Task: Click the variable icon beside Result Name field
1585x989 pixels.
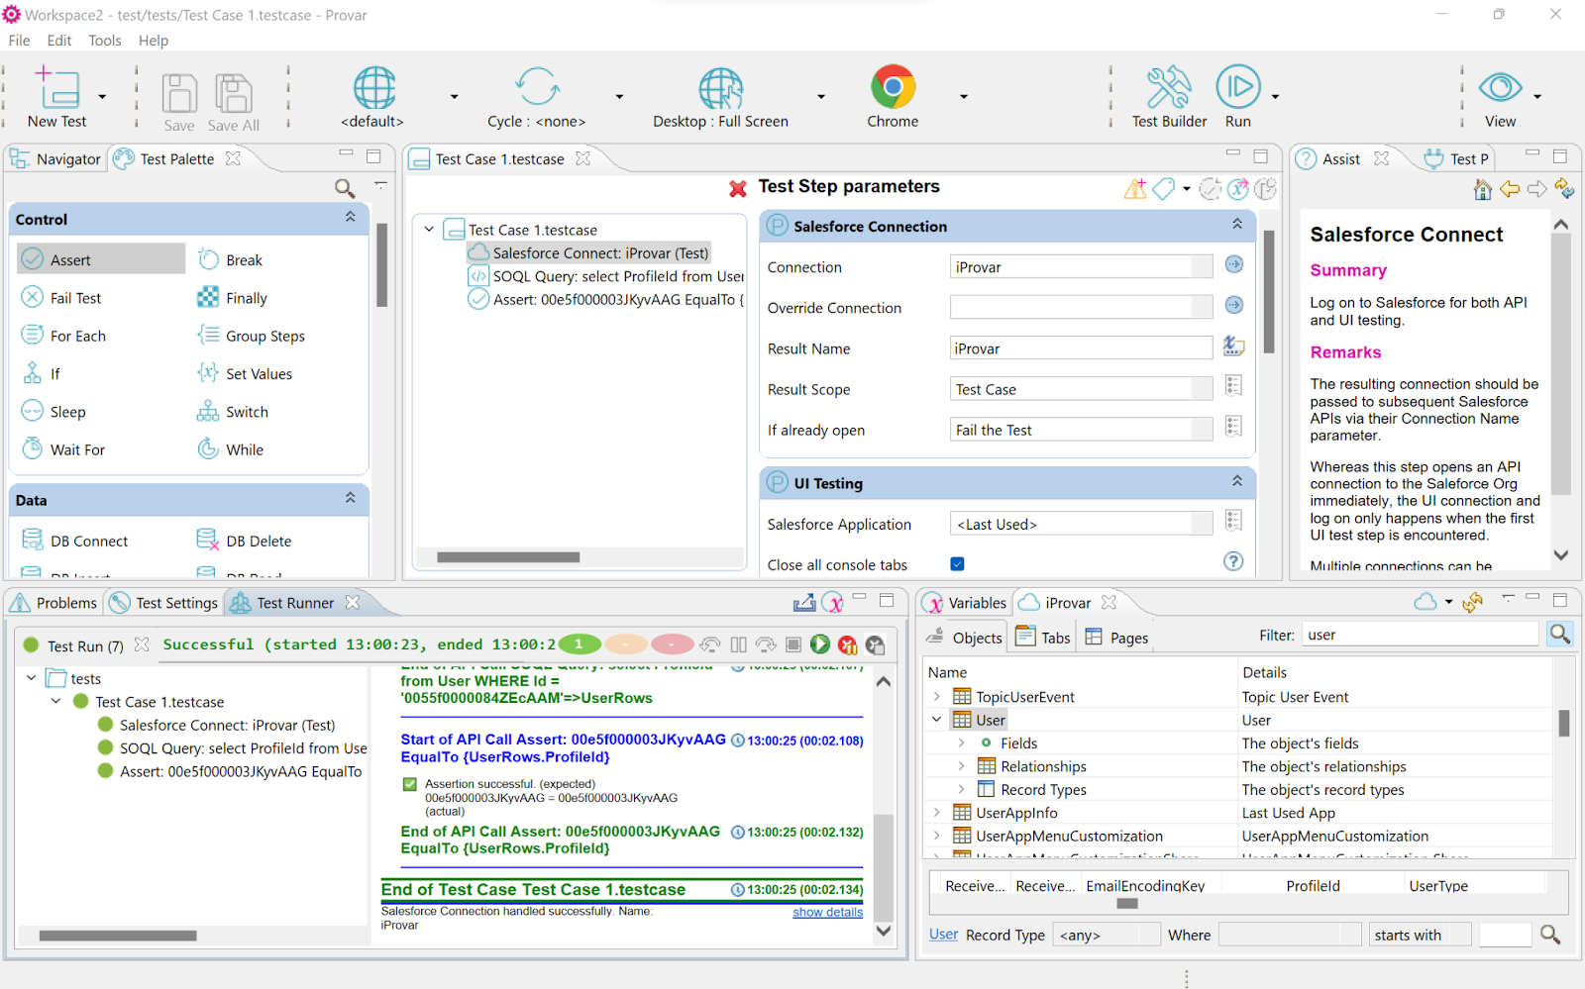Action: pyautogui.click(x=1233, y=346)
